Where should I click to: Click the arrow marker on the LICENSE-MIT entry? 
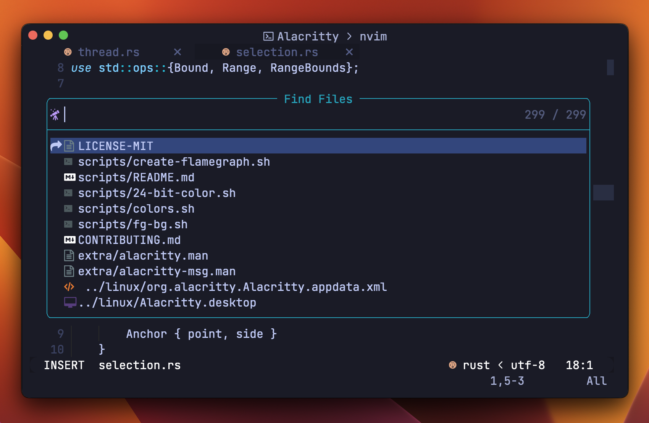55,145
